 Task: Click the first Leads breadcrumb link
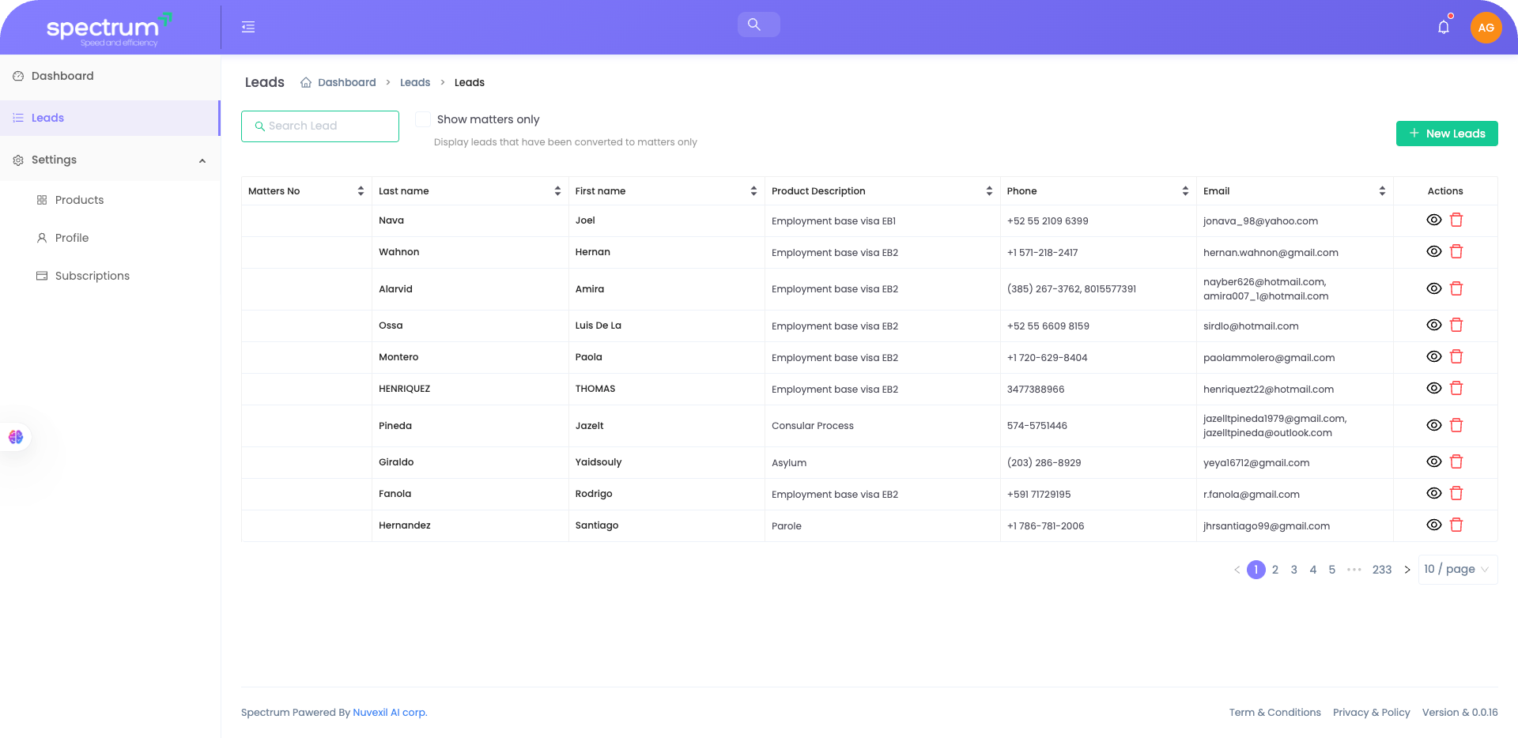415,82
